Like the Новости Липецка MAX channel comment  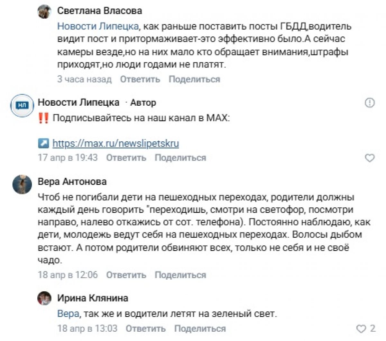(x=370, y=158)
